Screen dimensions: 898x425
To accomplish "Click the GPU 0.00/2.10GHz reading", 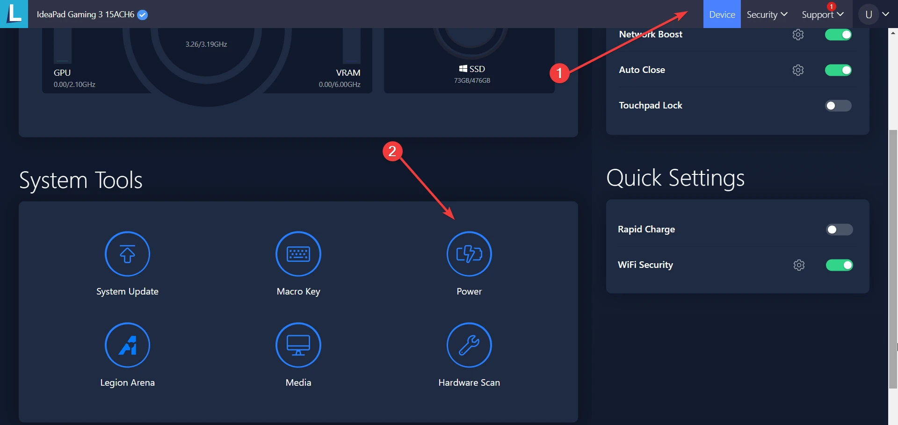I will coord(74,85).
